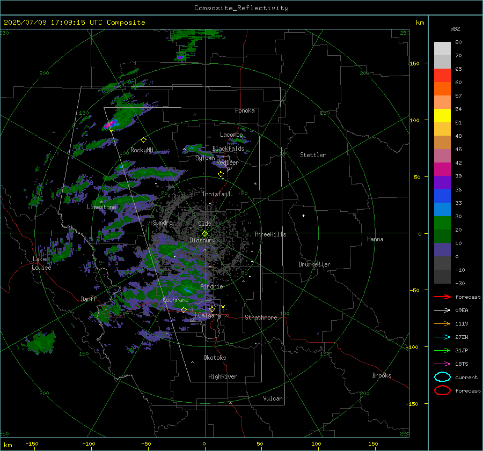Select the Olds label

pyautogui.click(x=204, y=224)
